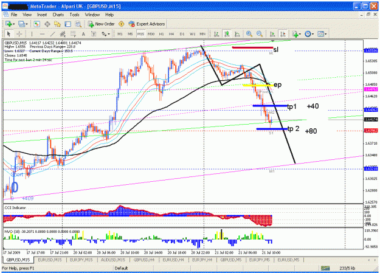Viewport: 380px width, 273px height.
Task: Toggle the Chart Shift icon
Action: pyautogui.click(x=283, y=34)
